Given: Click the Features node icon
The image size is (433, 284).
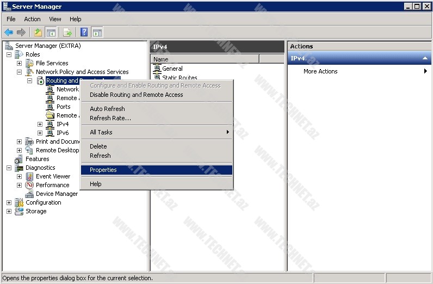Looking at the screenshot, I should [19, 159].
